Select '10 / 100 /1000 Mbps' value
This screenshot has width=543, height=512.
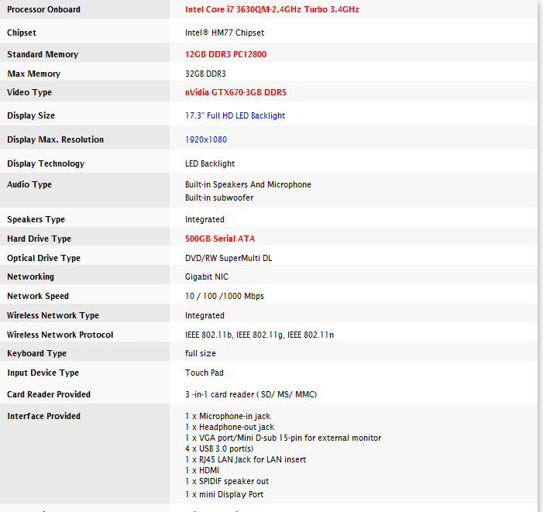click(225, 296)
